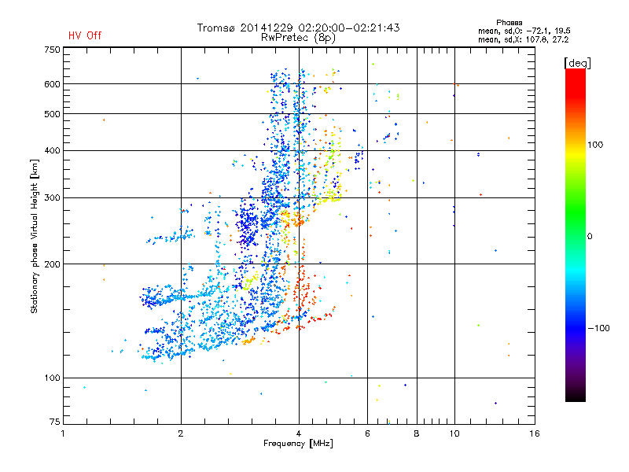629x472 pixels.
Task: Click the colorbar label '-100'
Action: tap(598, 328)
